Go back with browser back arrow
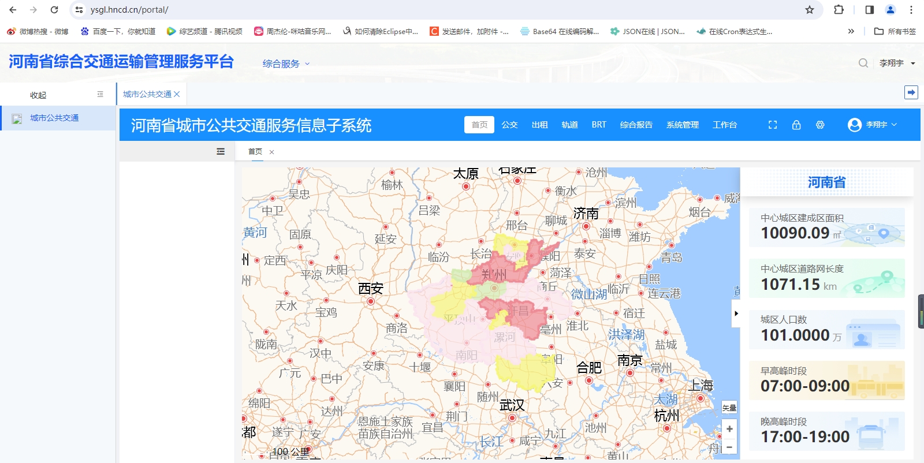 pos(13,10)
